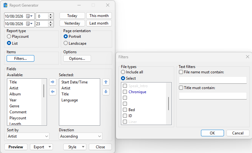
Task: Select Artist in Available list
Action: coord(14,88)
